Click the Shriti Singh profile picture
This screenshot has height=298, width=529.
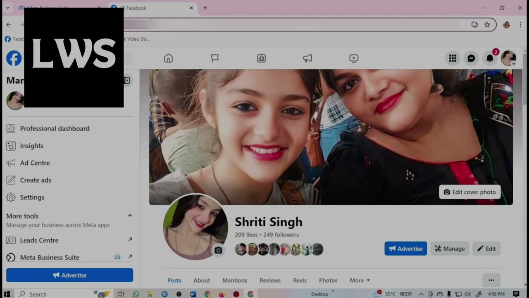[x=195, y=226]
